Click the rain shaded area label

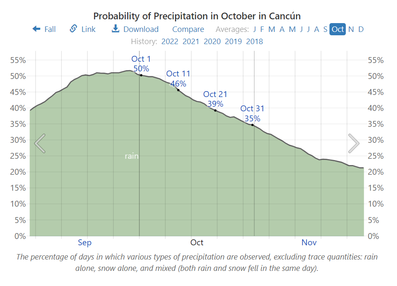pyautogui.click(x=131, y=156)
